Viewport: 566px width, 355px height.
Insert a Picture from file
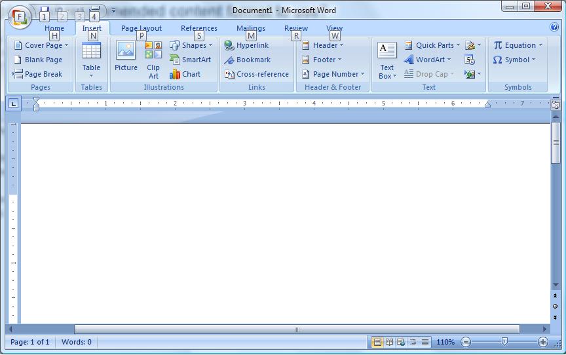[x=126, y=56]
